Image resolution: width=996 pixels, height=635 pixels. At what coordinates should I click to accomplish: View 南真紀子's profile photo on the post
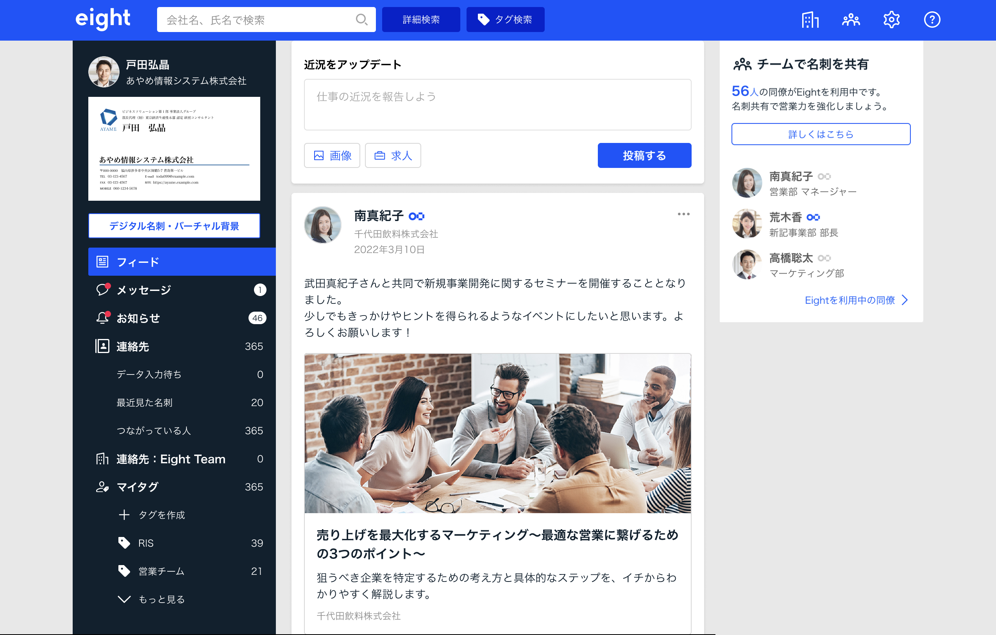[x=322, y=225]
